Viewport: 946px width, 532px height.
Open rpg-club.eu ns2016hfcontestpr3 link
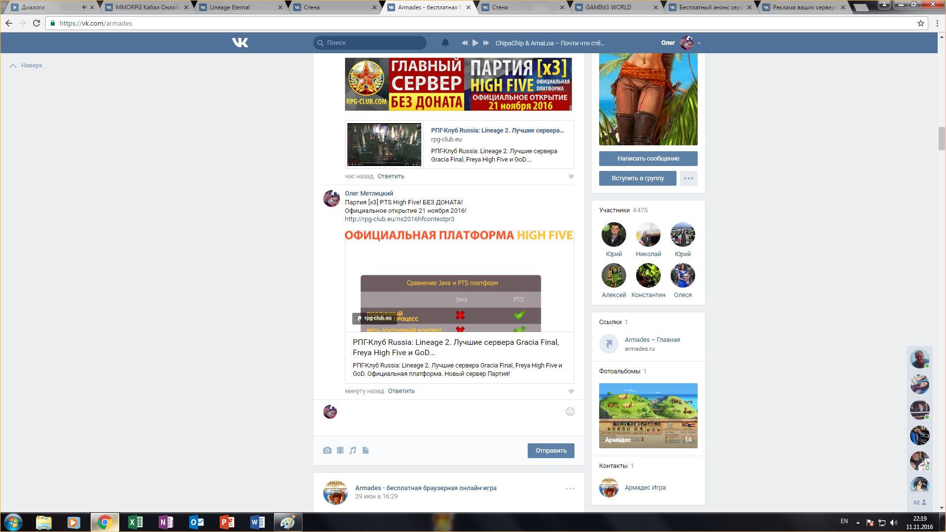(x=400, y=219)
